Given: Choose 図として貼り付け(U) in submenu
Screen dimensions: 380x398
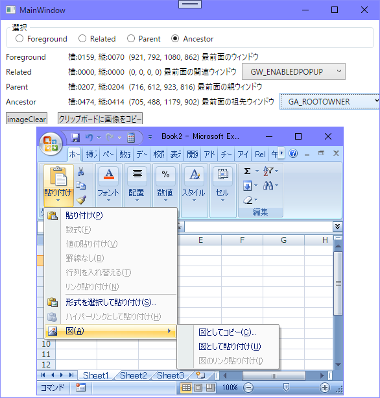Looking at the screenshot, I should (228, 347).
